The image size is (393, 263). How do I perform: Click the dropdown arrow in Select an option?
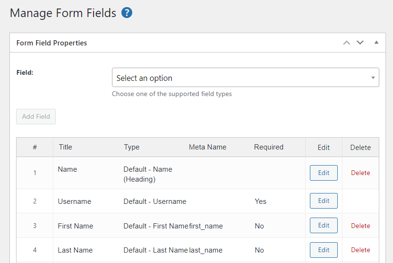[373, 78]
